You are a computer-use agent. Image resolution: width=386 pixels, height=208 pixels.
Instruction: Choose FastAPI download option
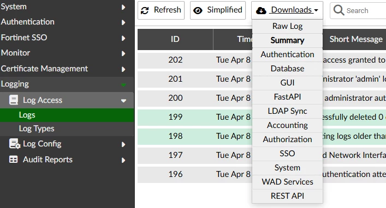point(287,97)
